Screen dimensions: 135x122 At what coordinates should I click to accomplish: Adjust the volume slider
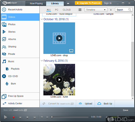click(118, 117)
